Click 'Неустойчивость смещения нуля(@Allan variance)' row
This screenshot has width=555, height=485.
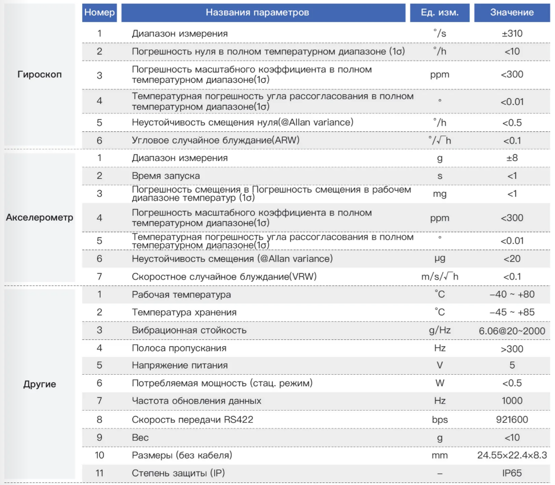(x=316, y=122)
